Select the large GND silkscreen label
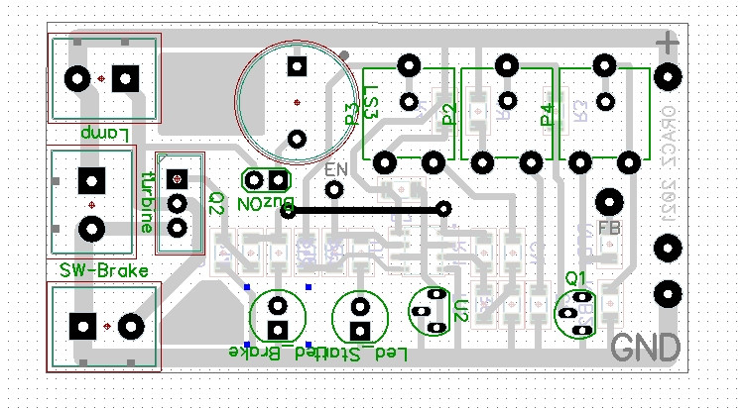The height and width of the screenshot is (408, 745). click(645, 348)
